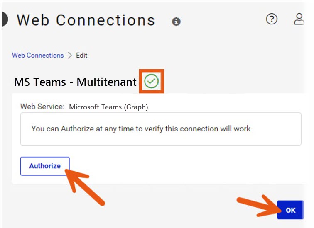314x228 pixels.
Task: Open the help question mark icon
Action: (x=272, y=19)
